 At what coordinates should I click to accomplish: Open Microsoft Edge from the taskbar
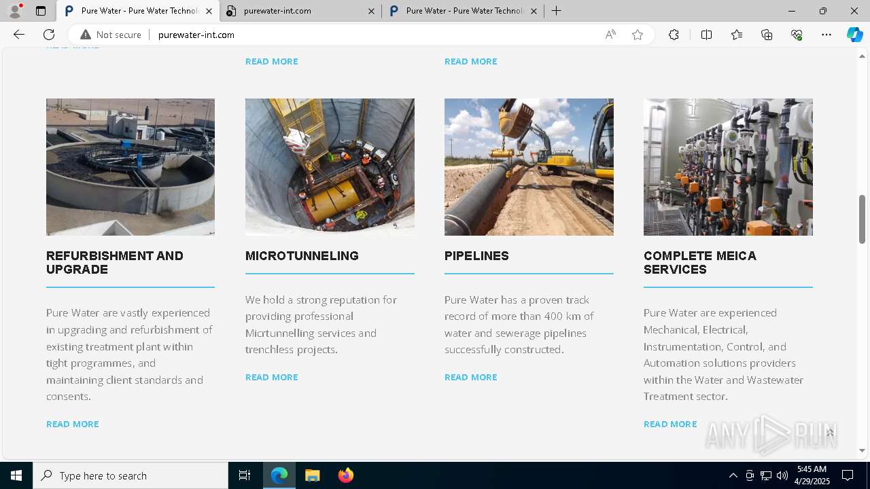point(279,475)
